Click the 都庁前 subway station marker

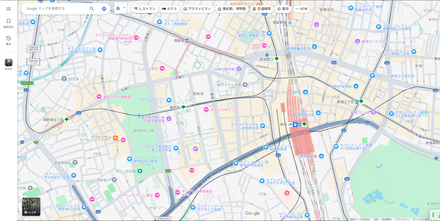pos(183,107)
